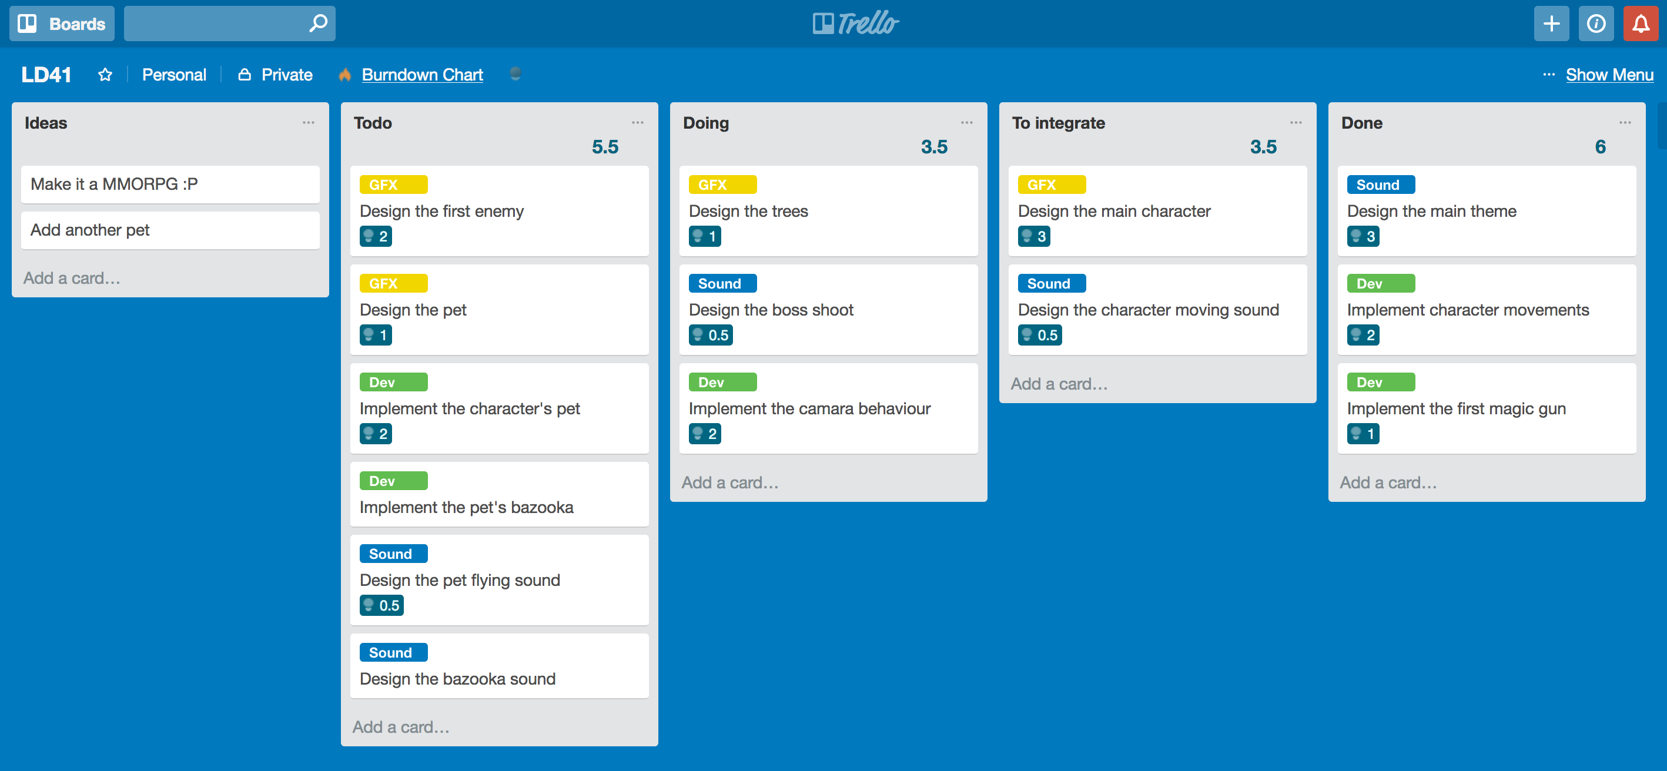Click the Dev label on Implement the character's pet
The height and width of the screenshot is (771, 1667).
tap(391, 382)
